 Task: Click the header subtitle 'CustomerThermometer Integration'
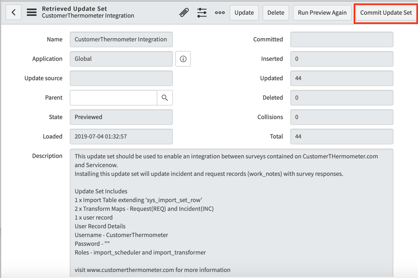[x=88, y=16]
